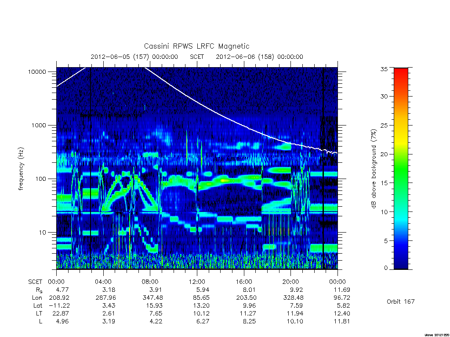Click Lon value 96.72
This screenshot has height=337, width=450.
(x=341, y=298)
